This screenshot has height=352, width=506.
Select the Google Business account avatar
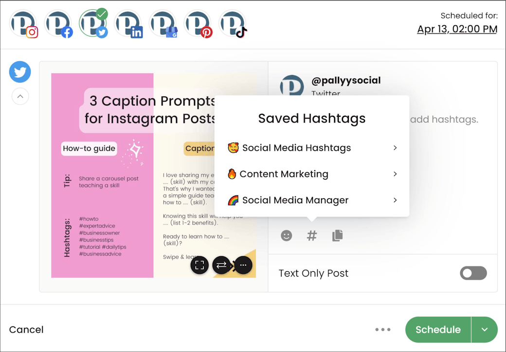pyautogui.click(x=163, y=24)
